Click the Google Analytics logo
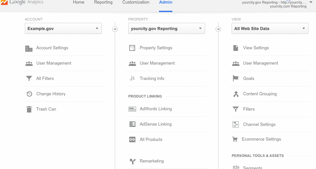The image size is (316, 169). click(22, 2)
